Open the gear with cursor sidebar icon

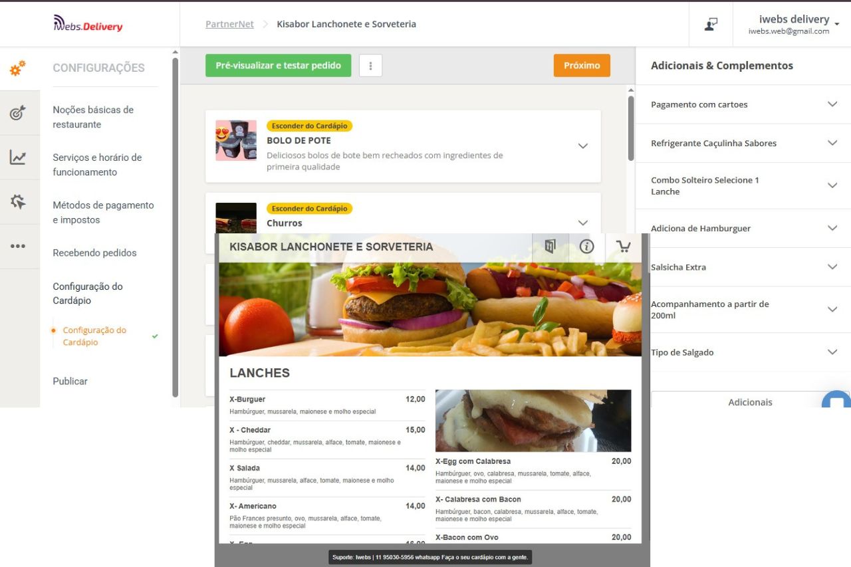(18, 202)
